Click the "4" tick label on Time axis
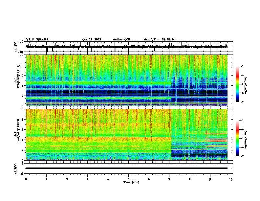 (108, 179)
